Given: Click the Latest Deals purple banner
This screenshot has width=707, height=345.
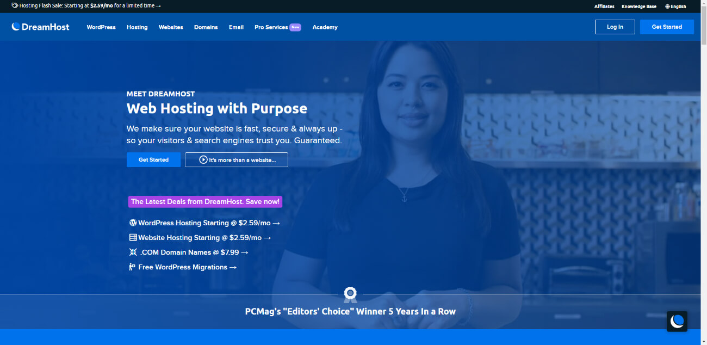Looking at the screenshot, I should [205, 201].
